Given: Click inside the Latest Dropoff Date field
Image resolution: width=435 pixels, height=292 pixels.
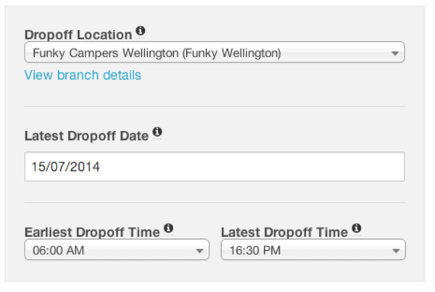Looking at the screenshot, I should point(215,167).
